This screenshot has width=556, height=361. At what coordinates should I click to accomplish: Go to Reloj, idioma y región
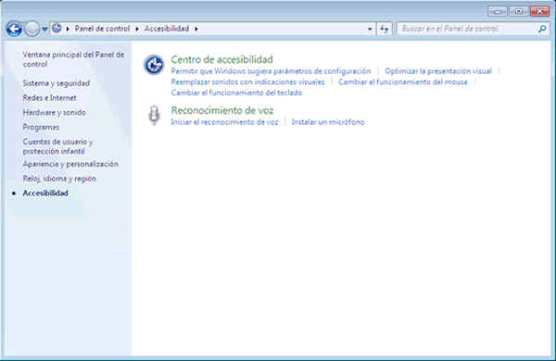[x=59, y=179]
